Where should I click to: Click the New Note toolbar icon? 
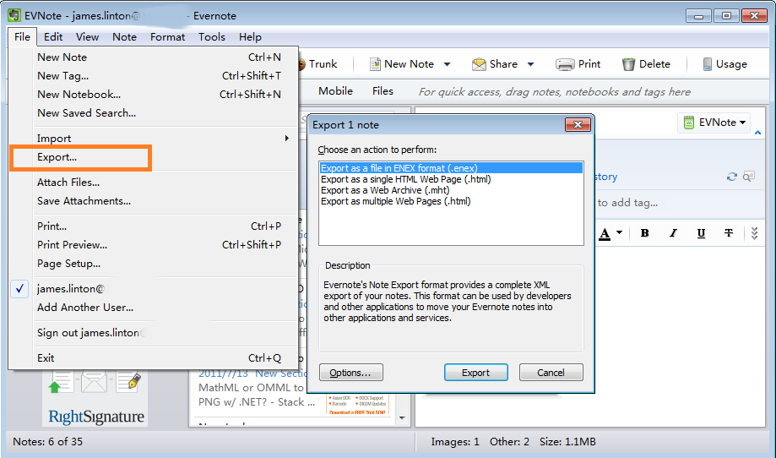pos(376,64)
